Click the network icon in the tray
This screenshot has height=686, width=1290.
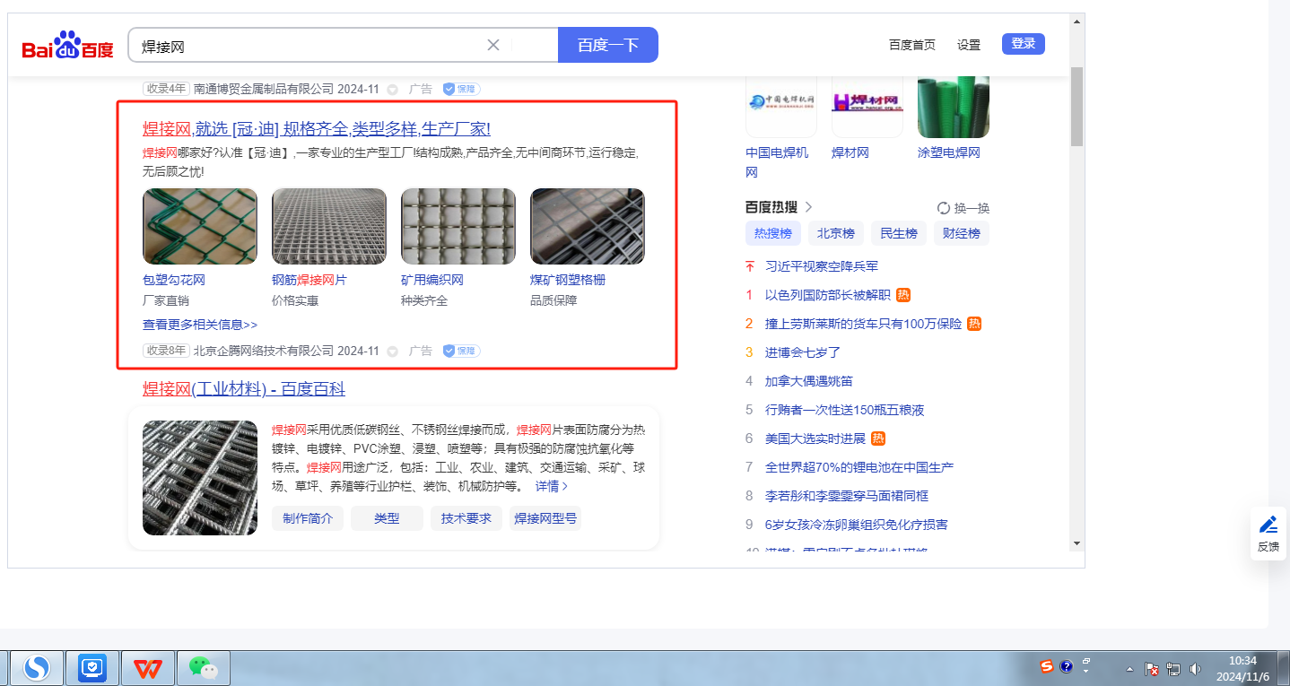click(x=1173, y=669)
